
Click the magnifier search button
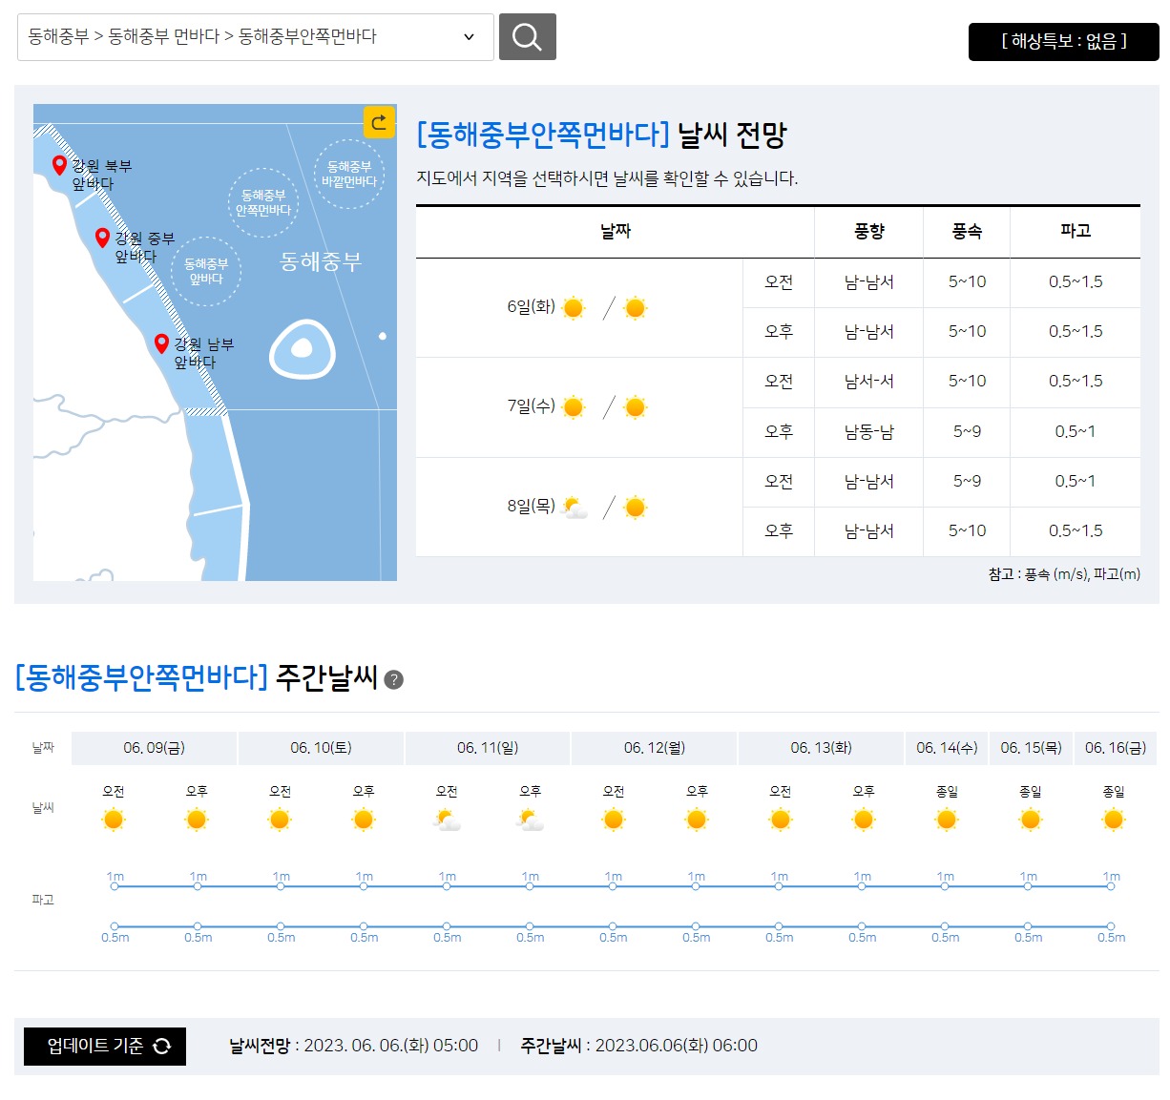coord(528,37)
